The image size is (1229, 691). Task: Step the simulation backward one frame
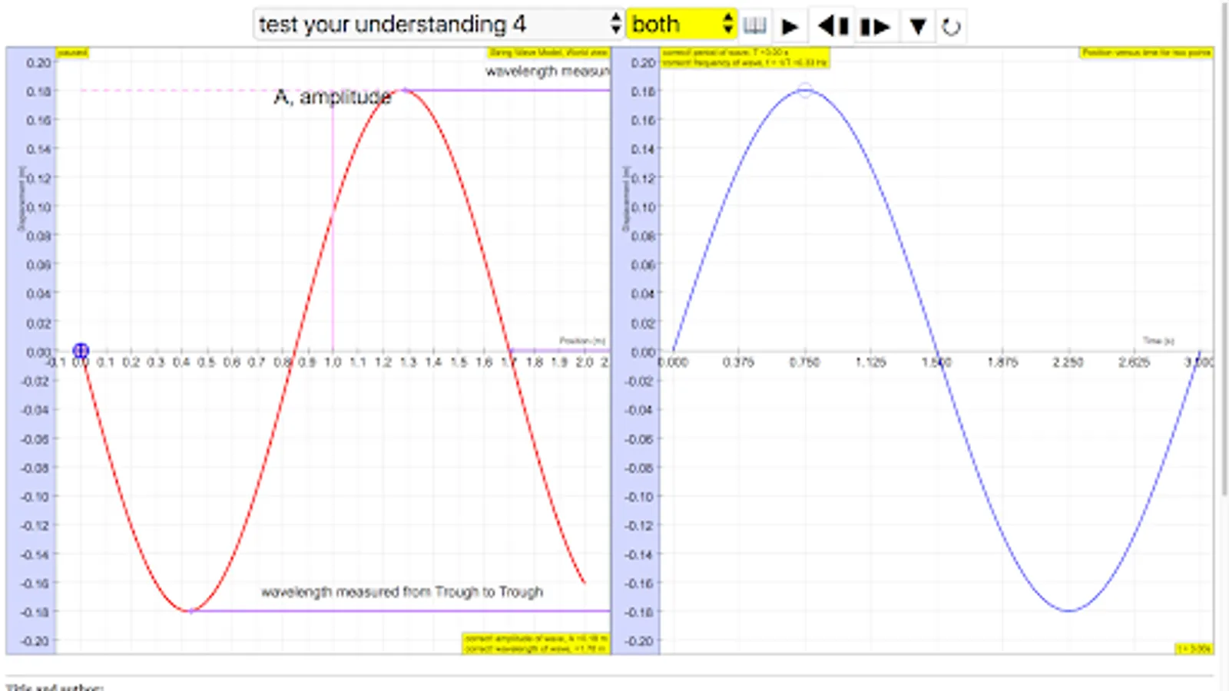coord(833,27)
